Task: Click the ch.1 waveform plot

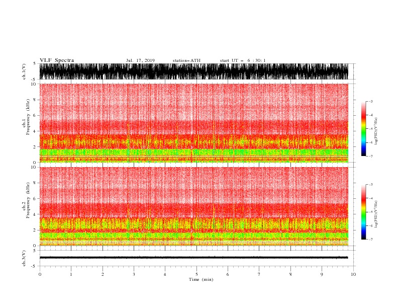Action: 193,71
